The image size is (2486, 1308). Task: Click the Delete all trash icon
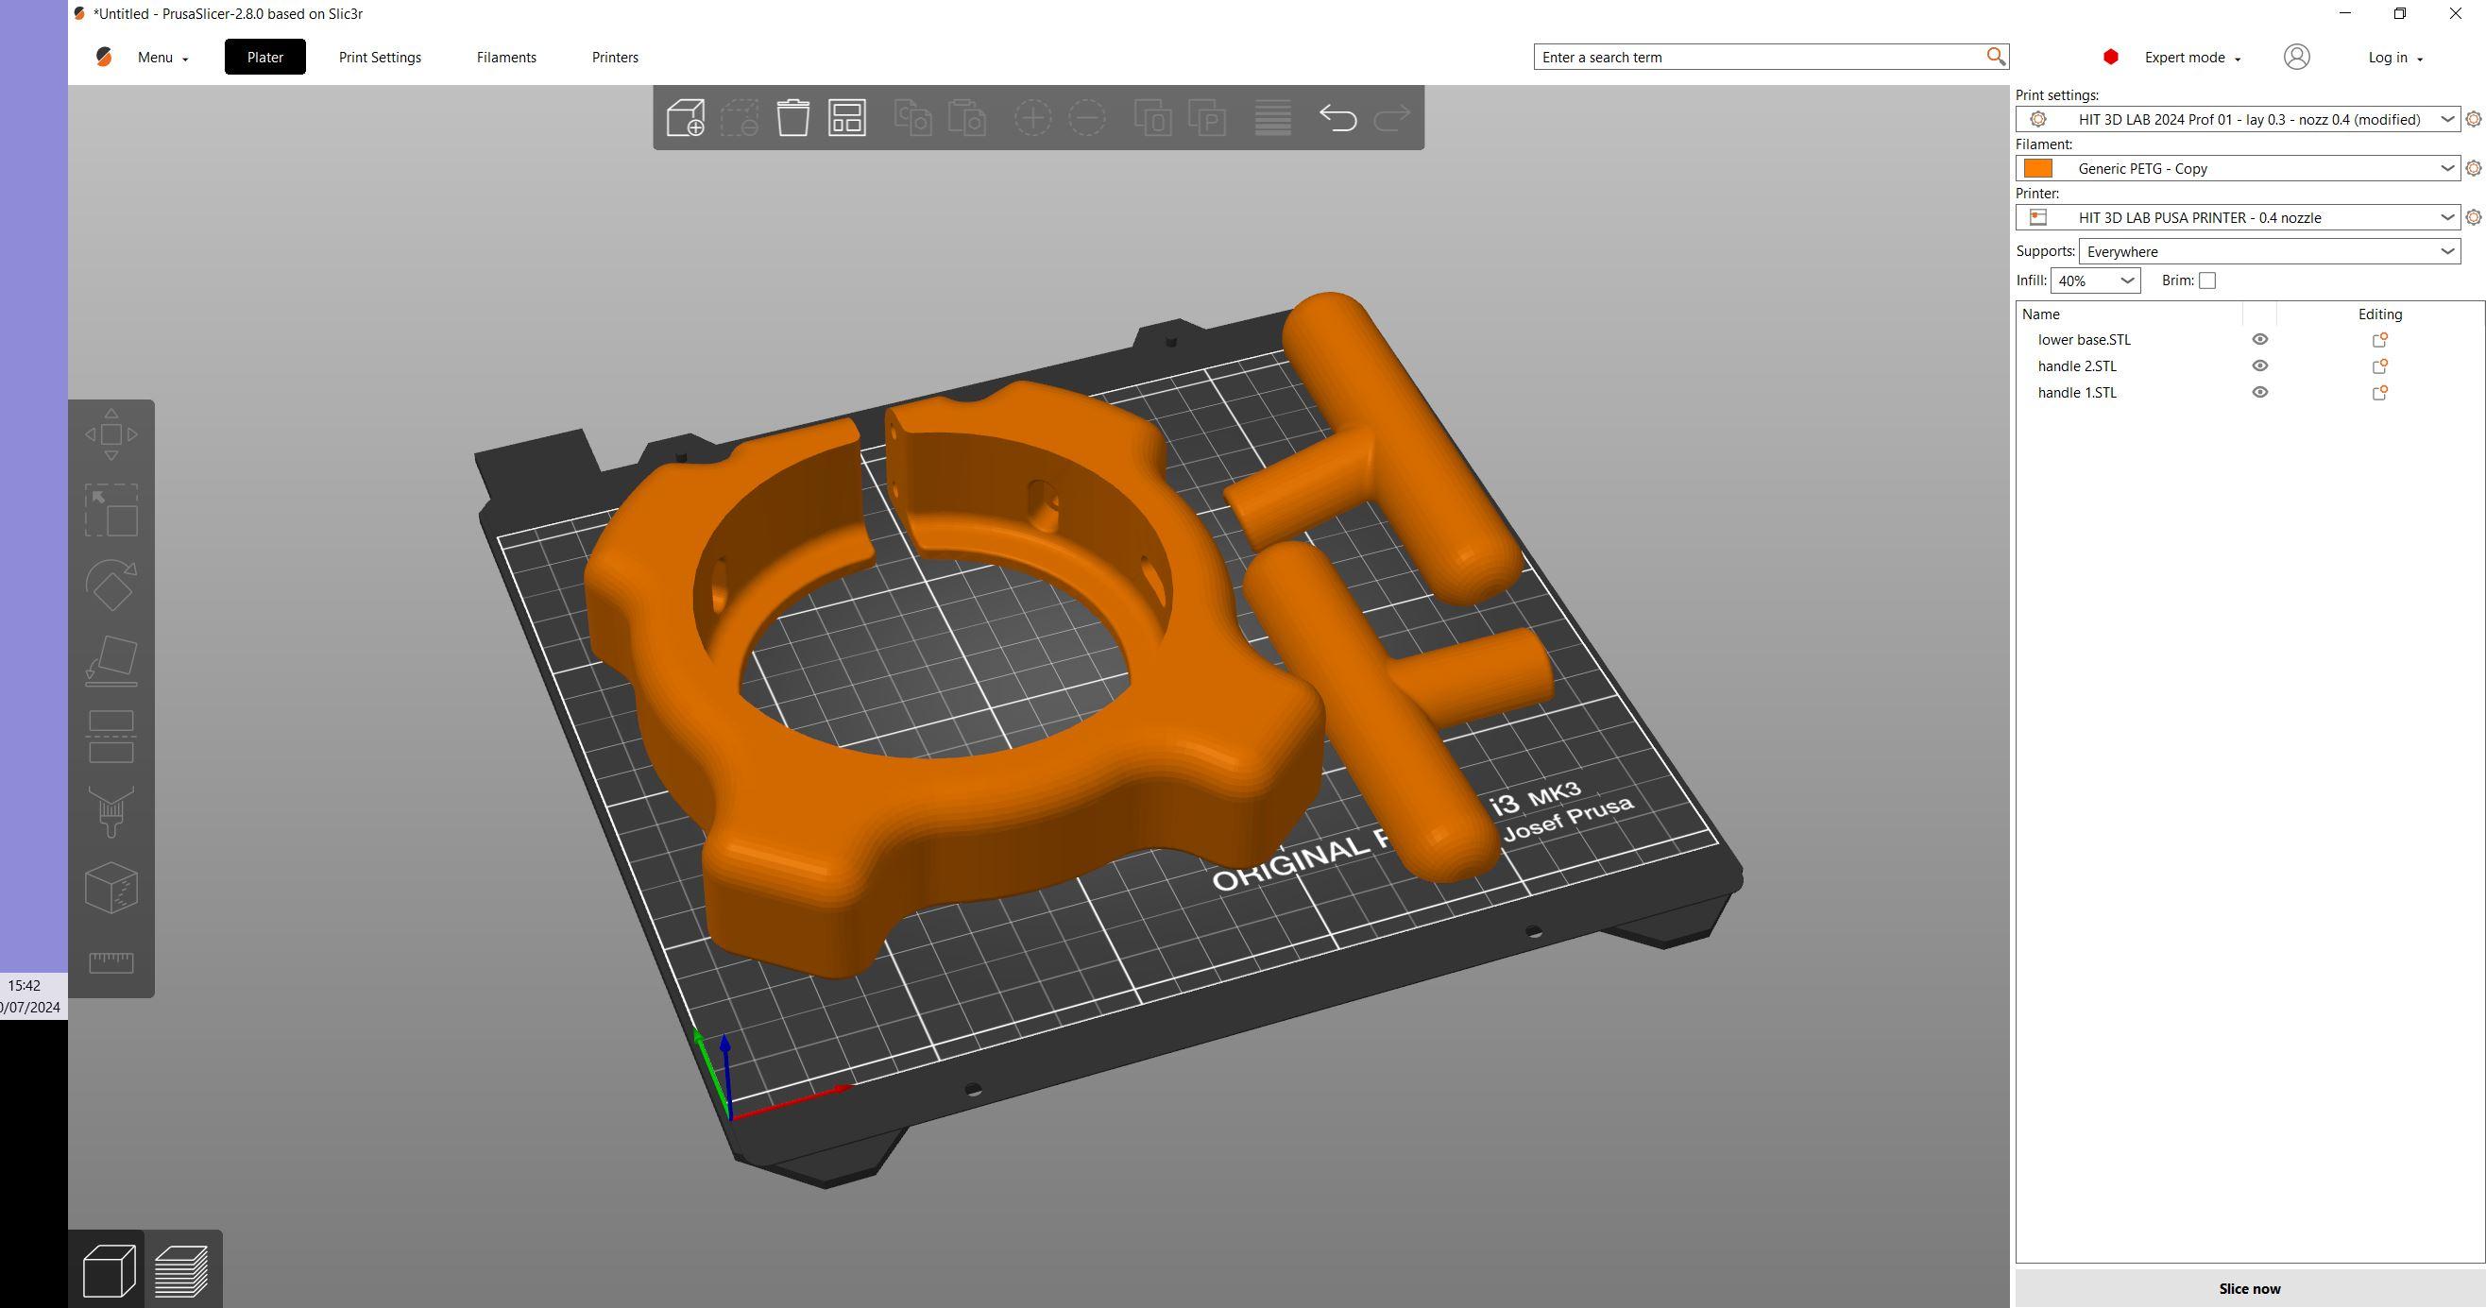[x=793, y=118]
